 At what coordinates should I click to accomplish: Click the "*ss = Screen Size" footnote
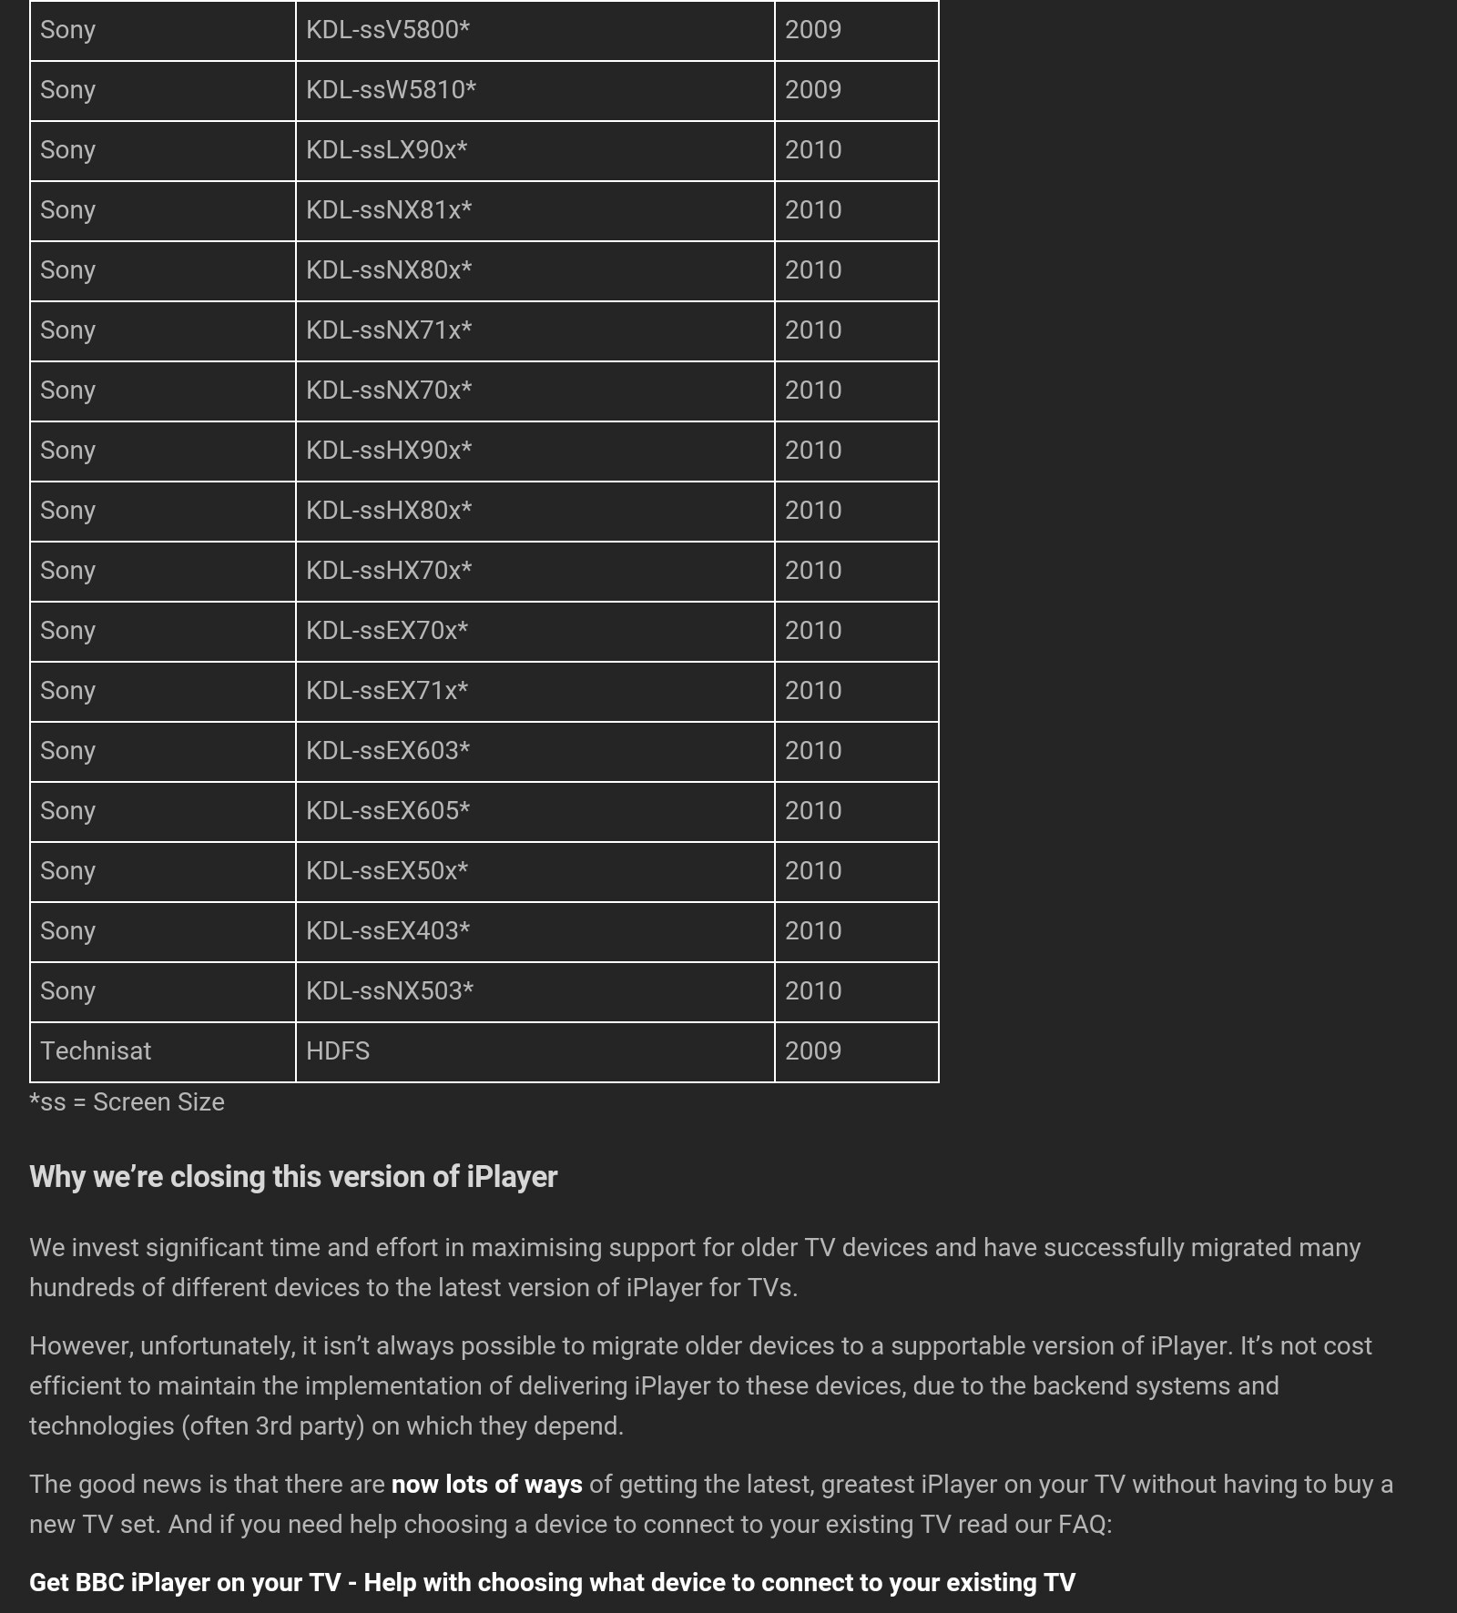click(127, 1102)
